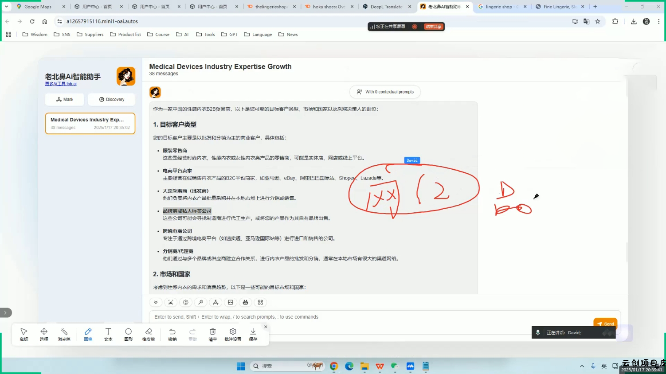The width and height of the screenshot is (666, 374).
Task: Expand the side panel arrow at left edge
Action: [x=5, y=312]
